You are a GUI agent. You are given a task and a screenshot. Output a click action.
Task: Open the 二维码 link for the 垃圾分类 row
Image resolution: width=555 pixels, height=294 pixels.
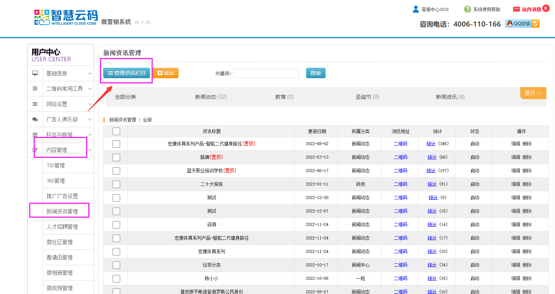coord(400,265)
